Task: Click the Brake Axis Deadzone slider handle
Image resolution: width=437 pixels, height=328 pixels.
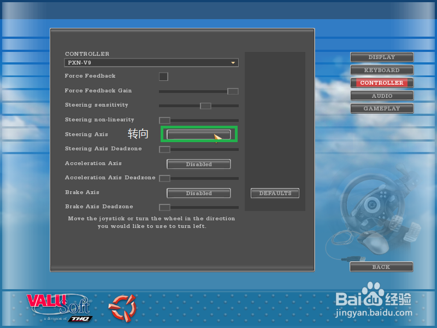Action: point(165,207)
